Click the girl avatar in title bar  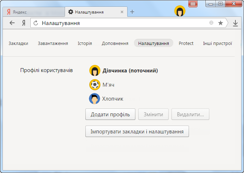click(180, 11)
